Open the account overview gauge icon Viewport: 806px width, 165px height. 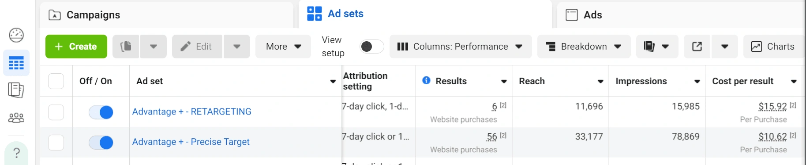[16, 35]
